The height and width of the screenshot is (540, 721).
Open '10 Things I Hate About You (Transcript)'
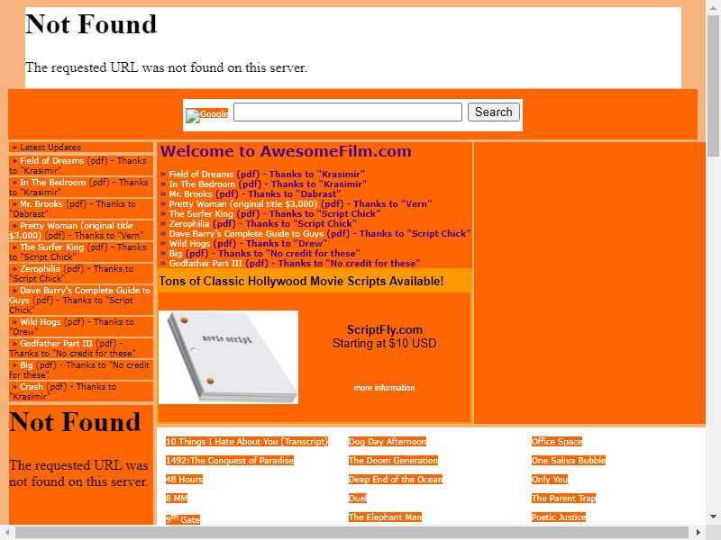[247, 441]
